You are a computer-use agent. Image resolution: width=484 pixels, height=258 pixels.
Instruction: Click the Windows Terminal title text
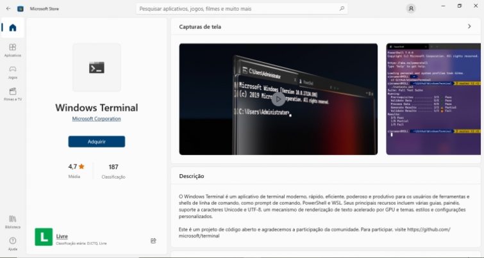[97, 108]
